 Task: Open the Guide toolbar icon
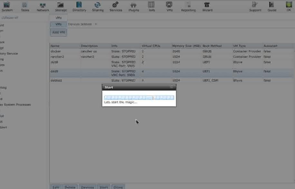272,6
